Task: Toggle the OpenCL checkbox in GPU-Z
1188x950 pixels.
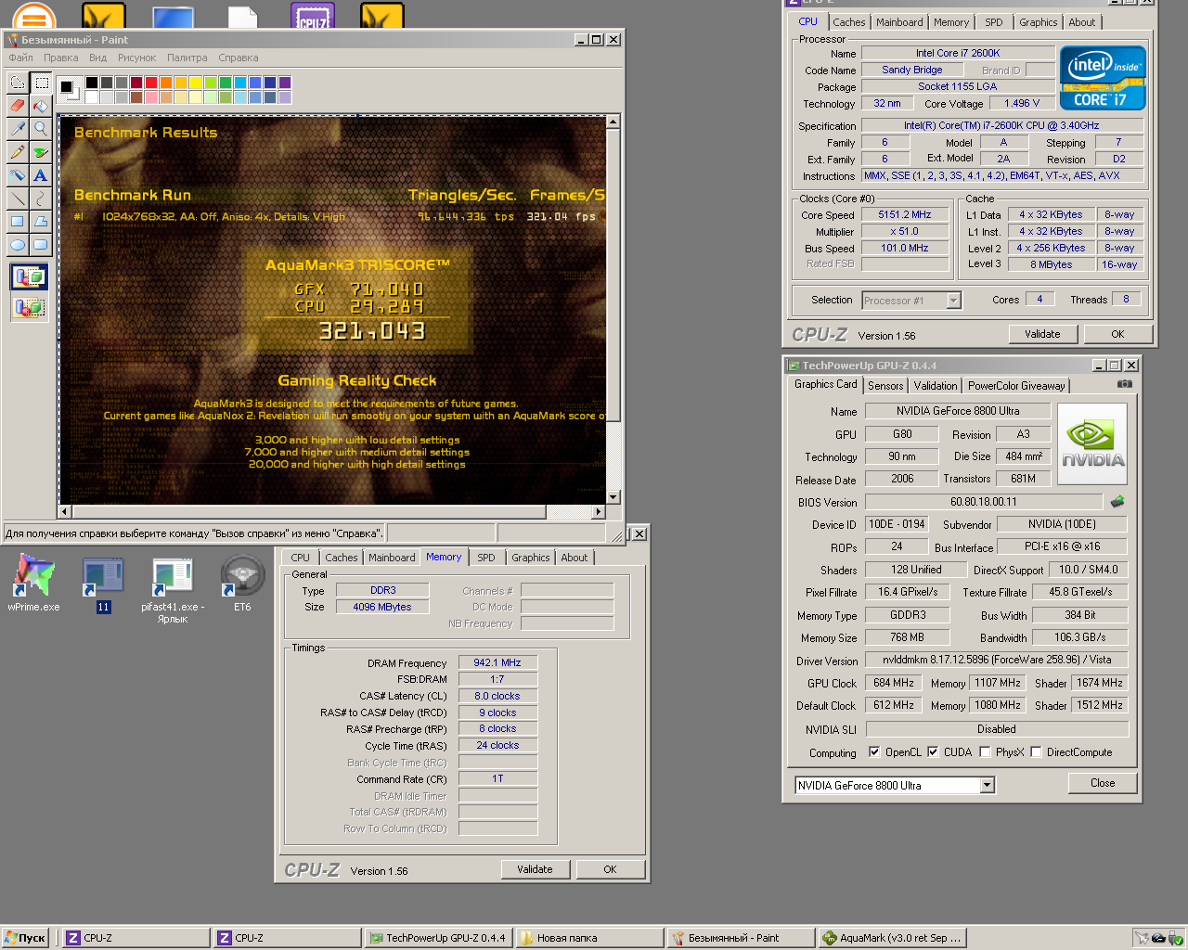Action: pos(874,752)
